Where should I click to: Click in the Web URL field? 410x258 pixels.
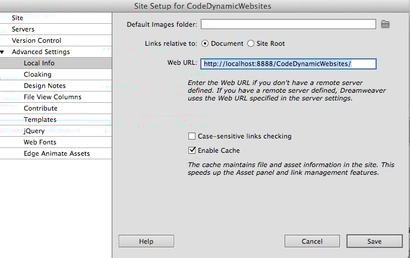coord(288,64)
